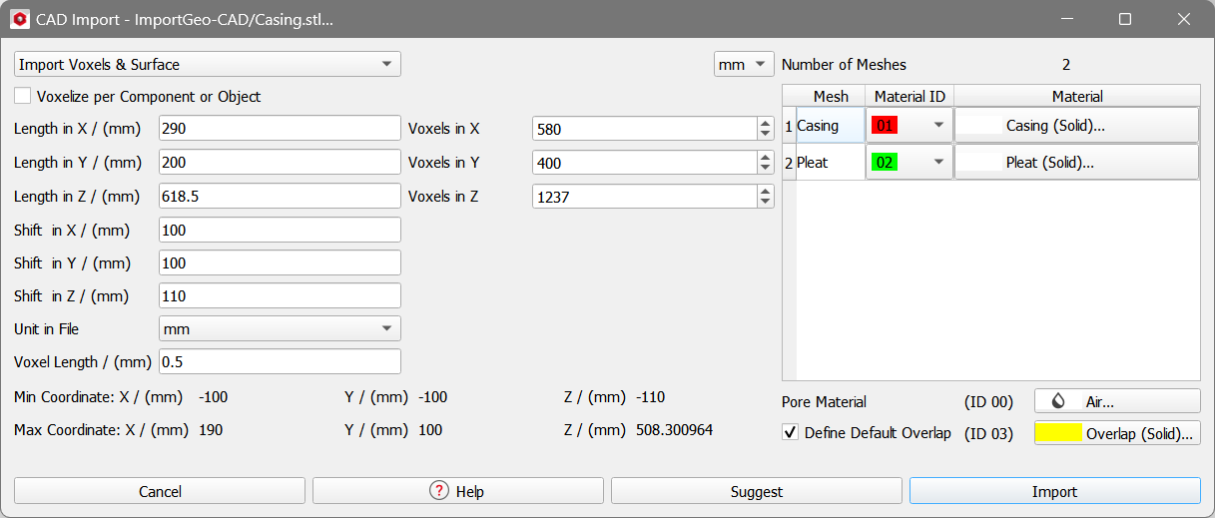Open Material ID 01 dropdown for Casing
Viewport: 1215px width, 518px height.
(x=938, y=126)
